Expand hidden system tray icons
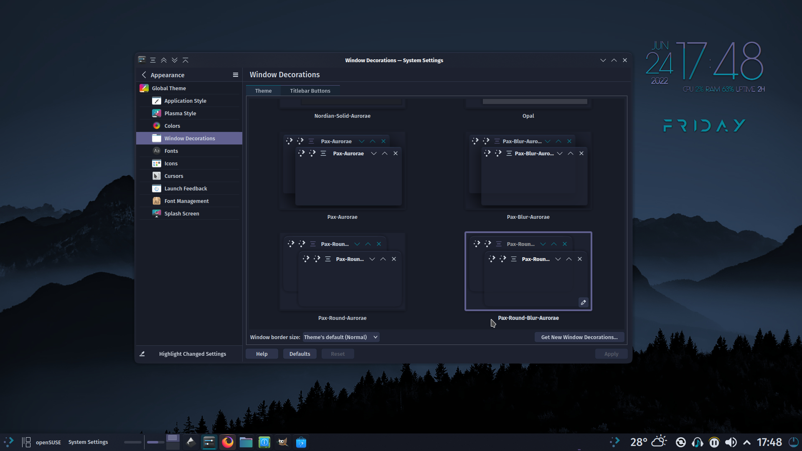The height and width of the screenshot is (451, 802). 747,442
